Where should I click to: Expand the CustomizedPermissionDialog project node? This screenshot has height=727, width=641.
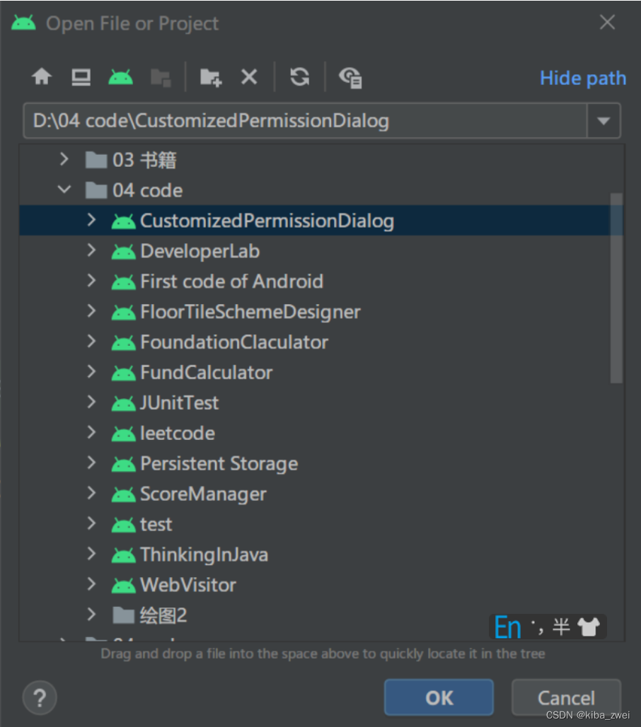91,220
